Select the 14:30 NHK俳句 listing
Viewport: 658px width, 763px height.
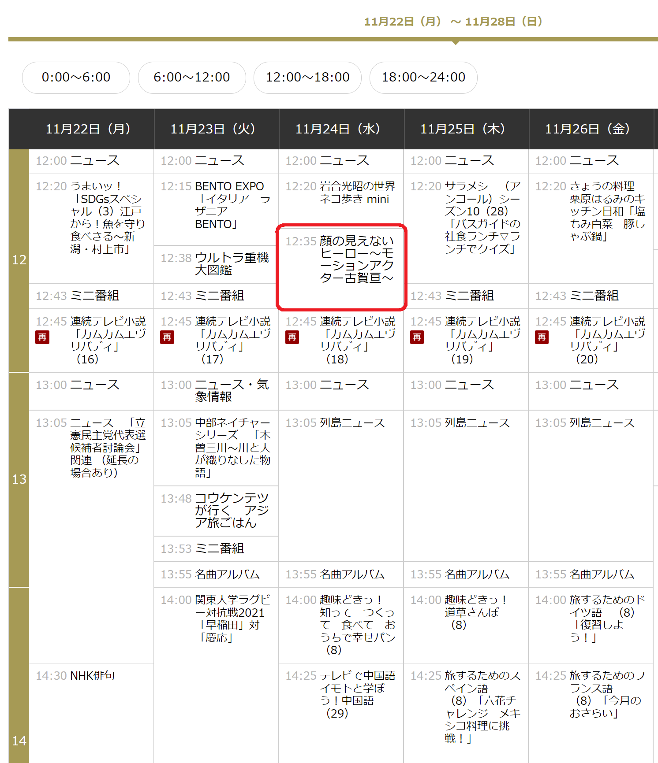pos(92,676)
